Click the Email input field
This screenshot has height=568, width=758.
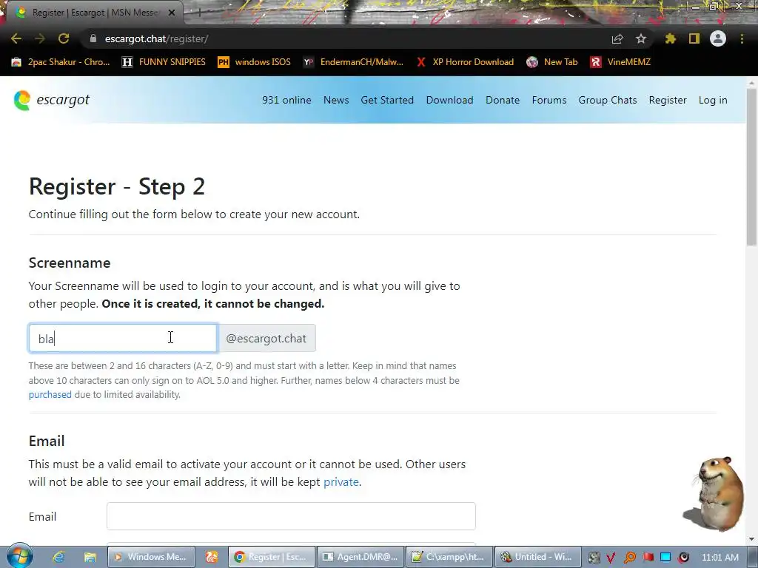click(291, 516)
